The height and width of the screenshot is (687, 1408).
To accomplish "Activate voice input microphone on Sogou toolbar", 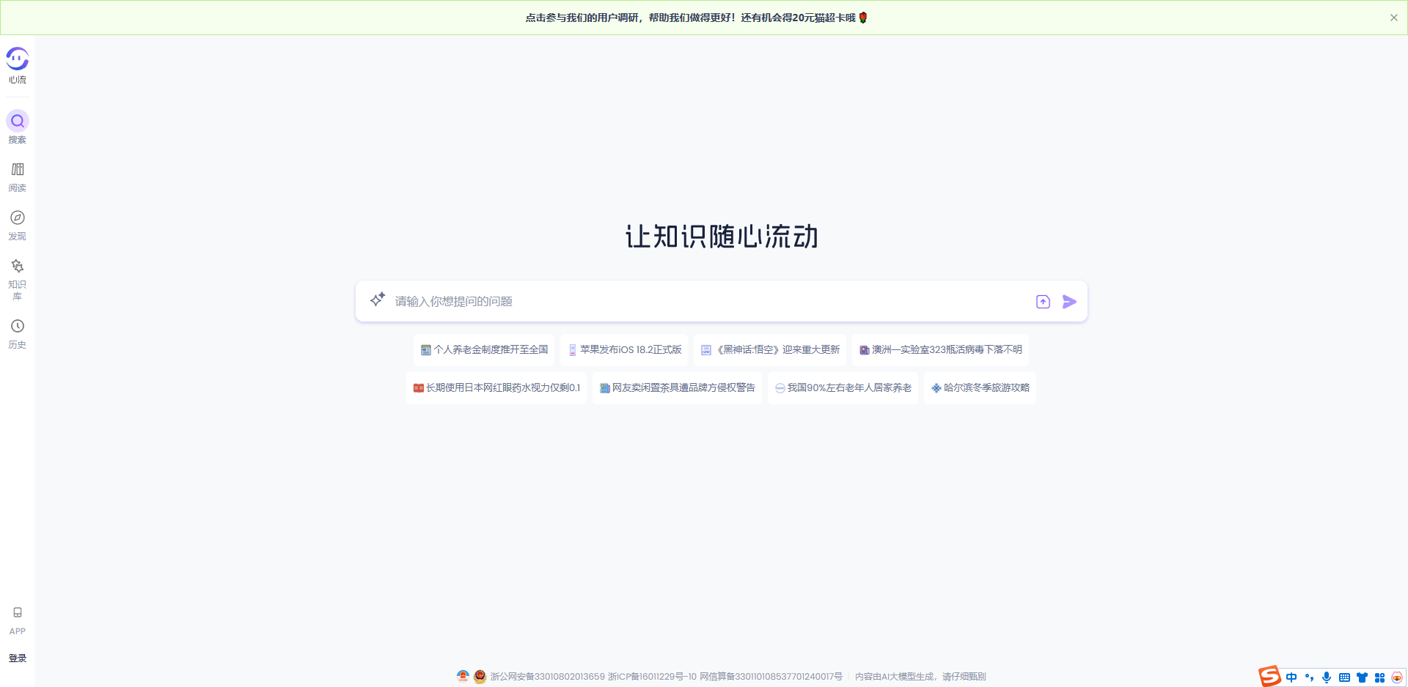I will click(x=1327, y=677).
